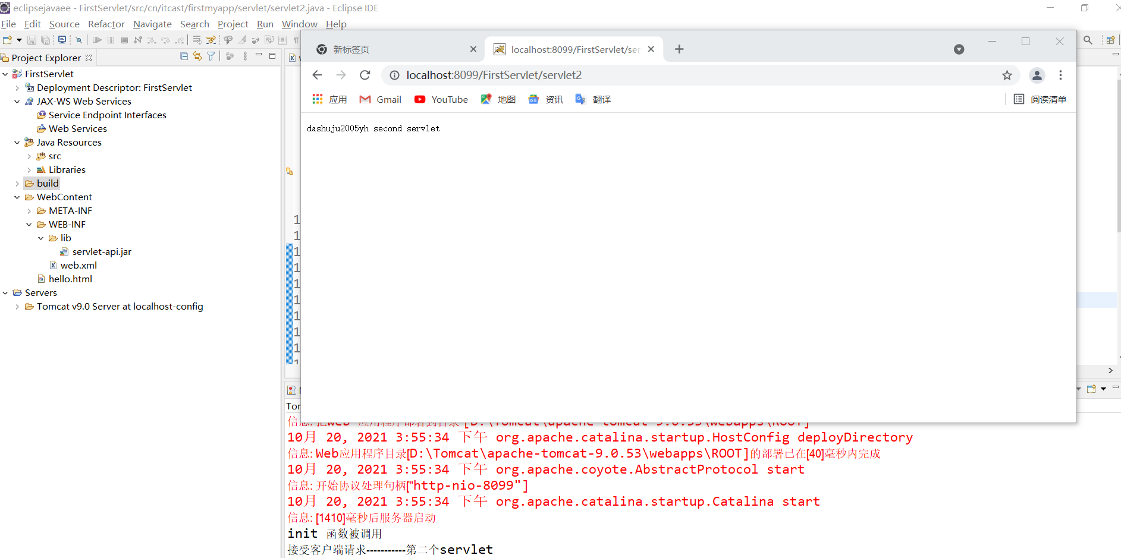The width and height of the screenshot is (1121, 558).
Task: Click the Chrome address bar URL
Action: [x=494, y=75]
